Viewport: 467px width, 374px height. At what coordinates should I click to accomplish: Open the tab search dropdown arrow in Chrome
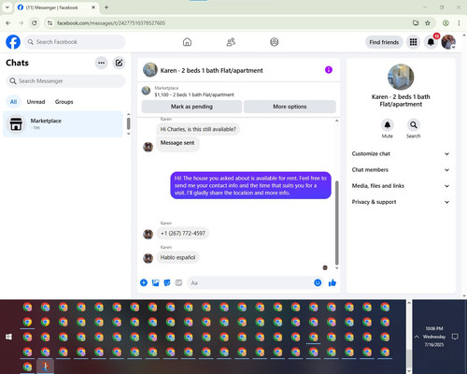click(7, 7)
